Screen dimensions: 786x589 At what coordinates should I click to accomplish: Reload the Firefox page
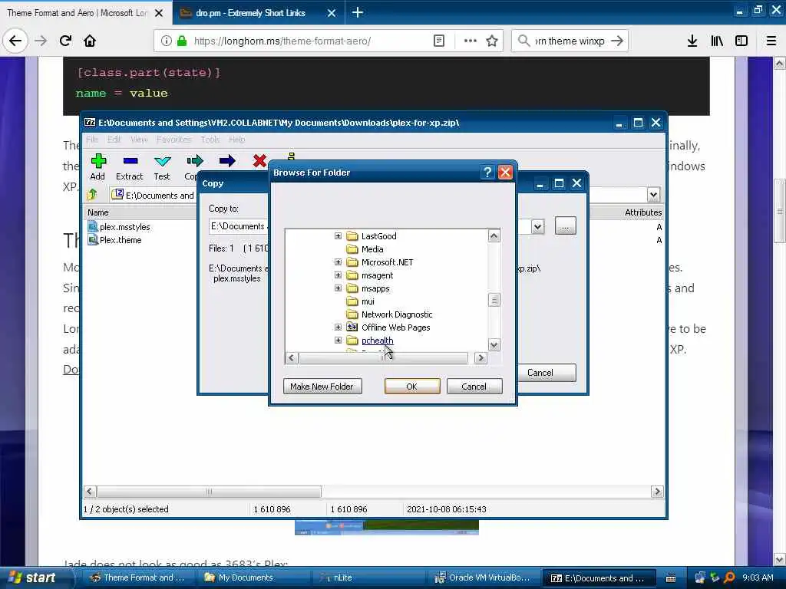[x=66, y=41]
